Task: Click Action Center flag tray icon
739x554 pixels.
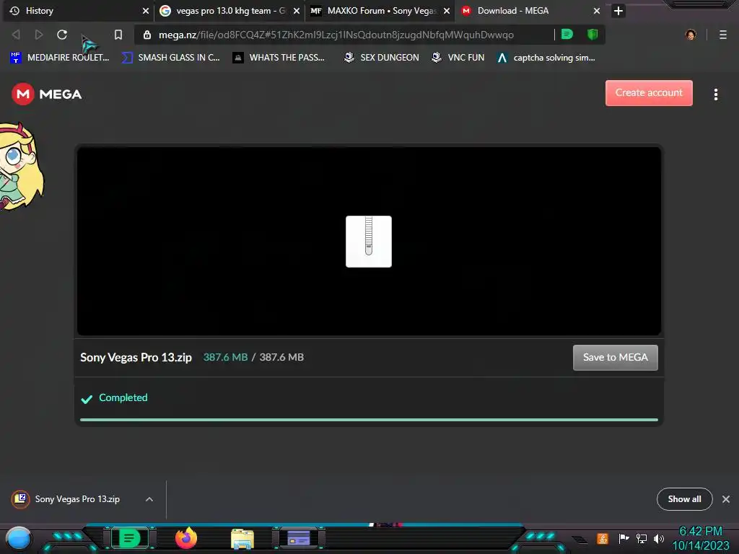Action: coord(623,538)
